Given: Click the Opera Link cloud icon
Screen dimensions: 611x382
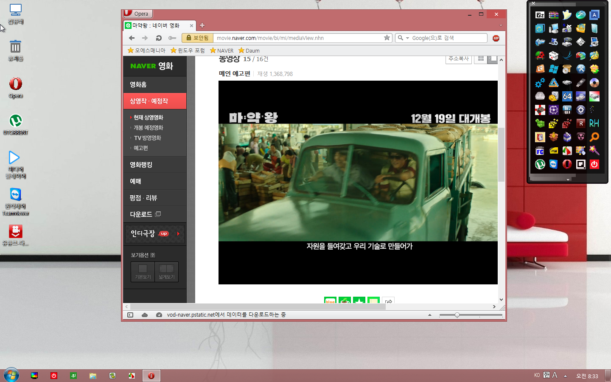Looking at the screenshot, I should [x=145, y=315].
